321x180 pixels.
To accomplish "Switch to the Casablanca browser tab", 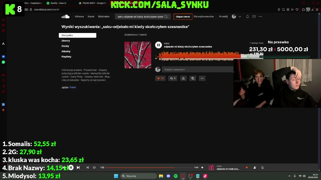I will coord(33,3).
